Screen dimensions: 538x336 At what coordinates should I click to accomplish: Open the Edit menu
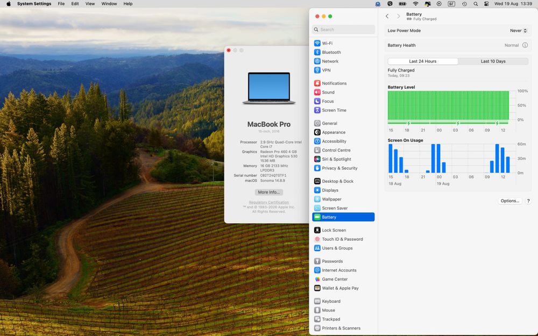click(x=75, y=4)
